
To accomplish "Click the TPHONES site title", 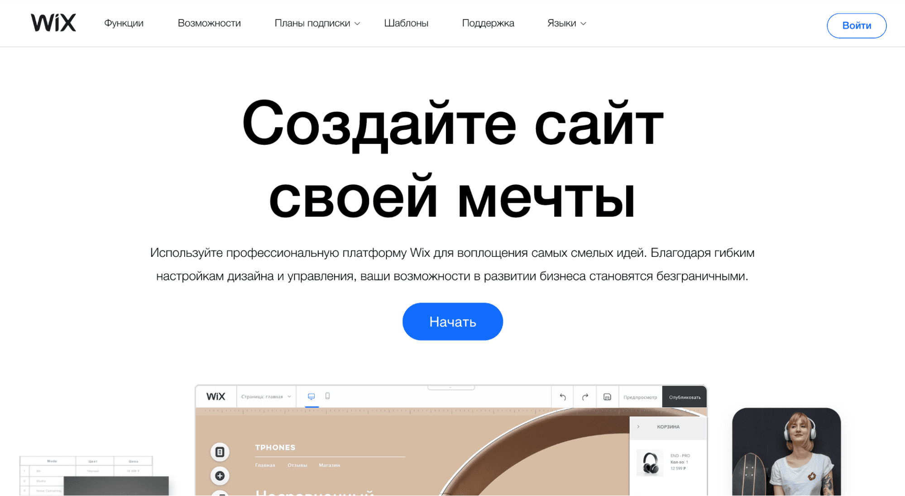I will (x=275, y=447).
